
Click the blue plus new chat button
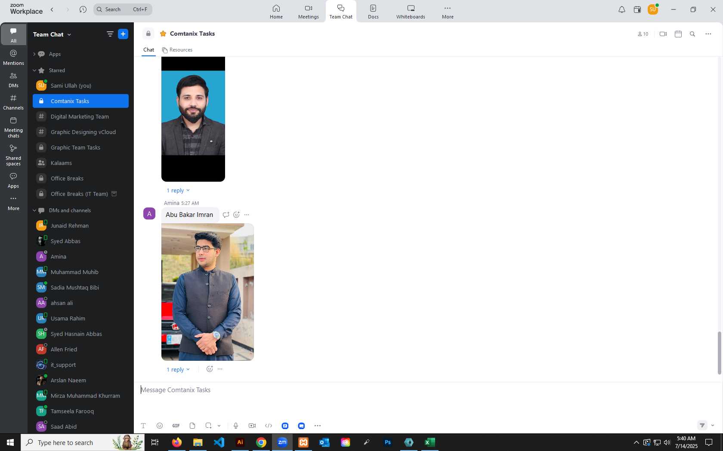point(123,34)
